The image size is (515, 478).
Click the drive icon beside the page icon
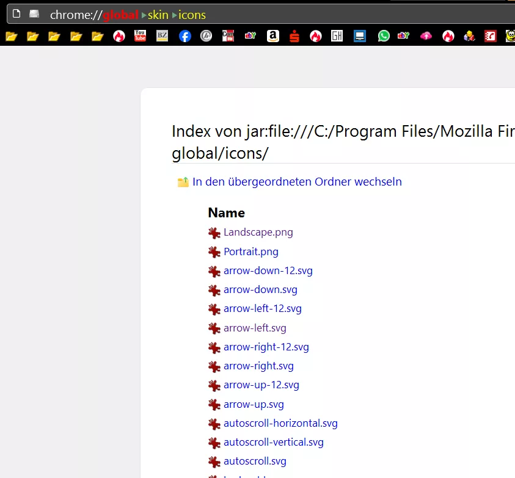[x=34, y=14]
